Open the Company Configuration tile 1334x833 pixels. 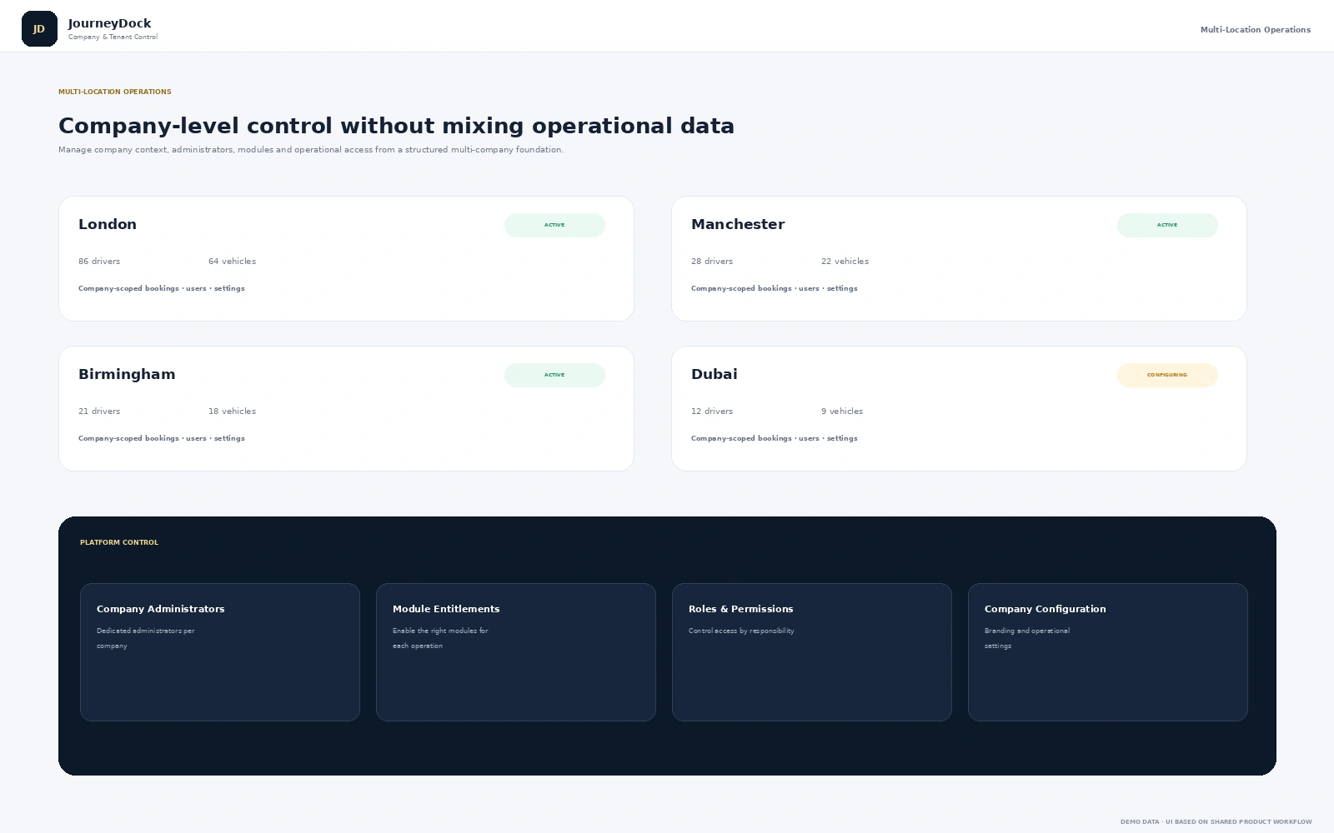pos(1108,652)
